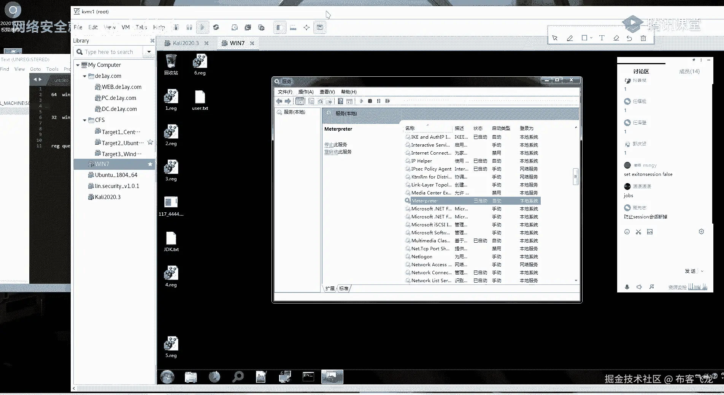The image size is (724, 395).
Task: Open the Edit menu in VMware Workstation
Action: [x=93, y=27]
